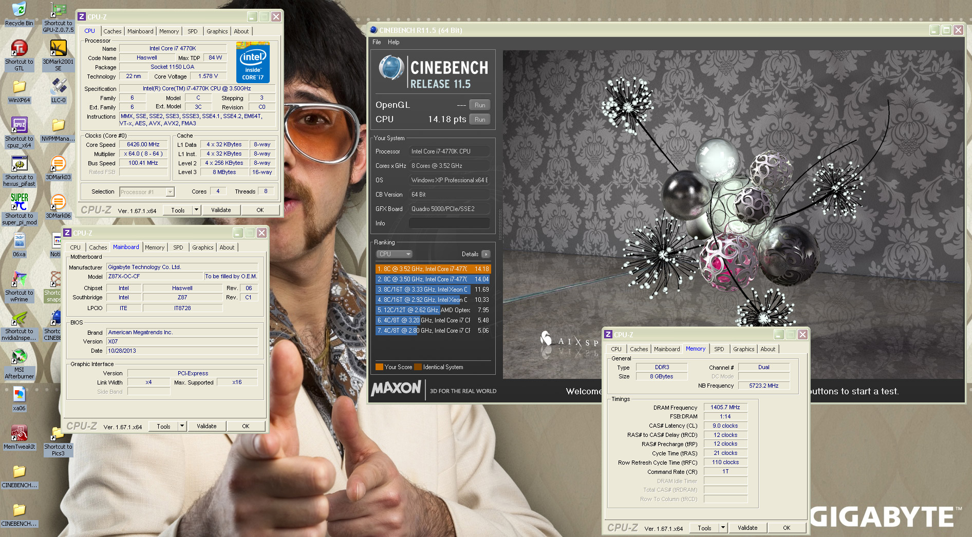Open the File menu in Cinebench

click(x=377, y=42)
